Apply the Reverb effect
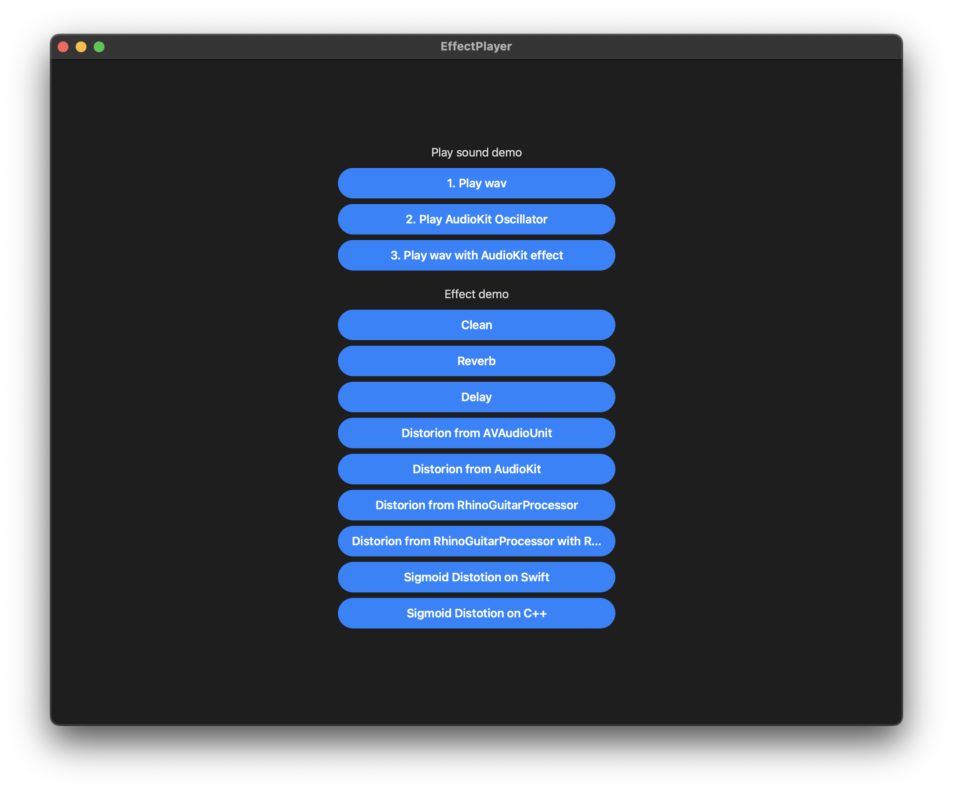Screen dimensions: 953x792 tap(476, 361)
